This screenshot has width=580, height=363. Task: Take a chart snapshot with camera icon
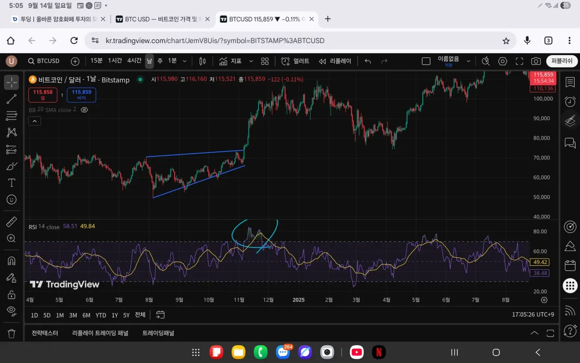[x=536, y=61]
